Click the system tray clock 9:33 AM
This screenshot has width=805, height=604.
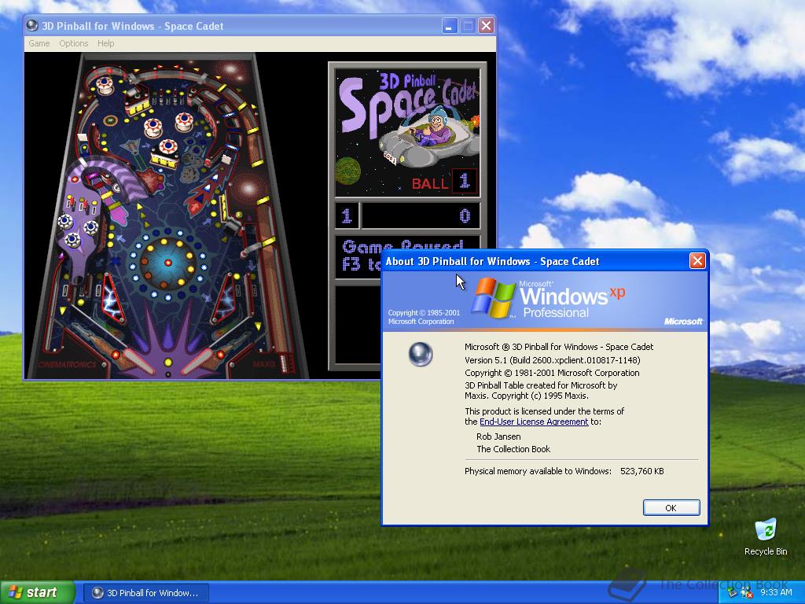(776, 593)
